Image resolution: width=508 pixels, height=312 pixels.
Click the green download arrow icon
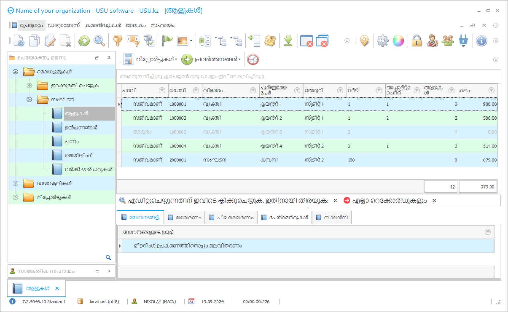(x=288, y=41)
